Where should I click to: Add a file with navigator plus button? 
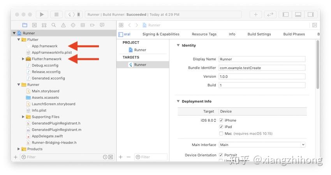16,157
